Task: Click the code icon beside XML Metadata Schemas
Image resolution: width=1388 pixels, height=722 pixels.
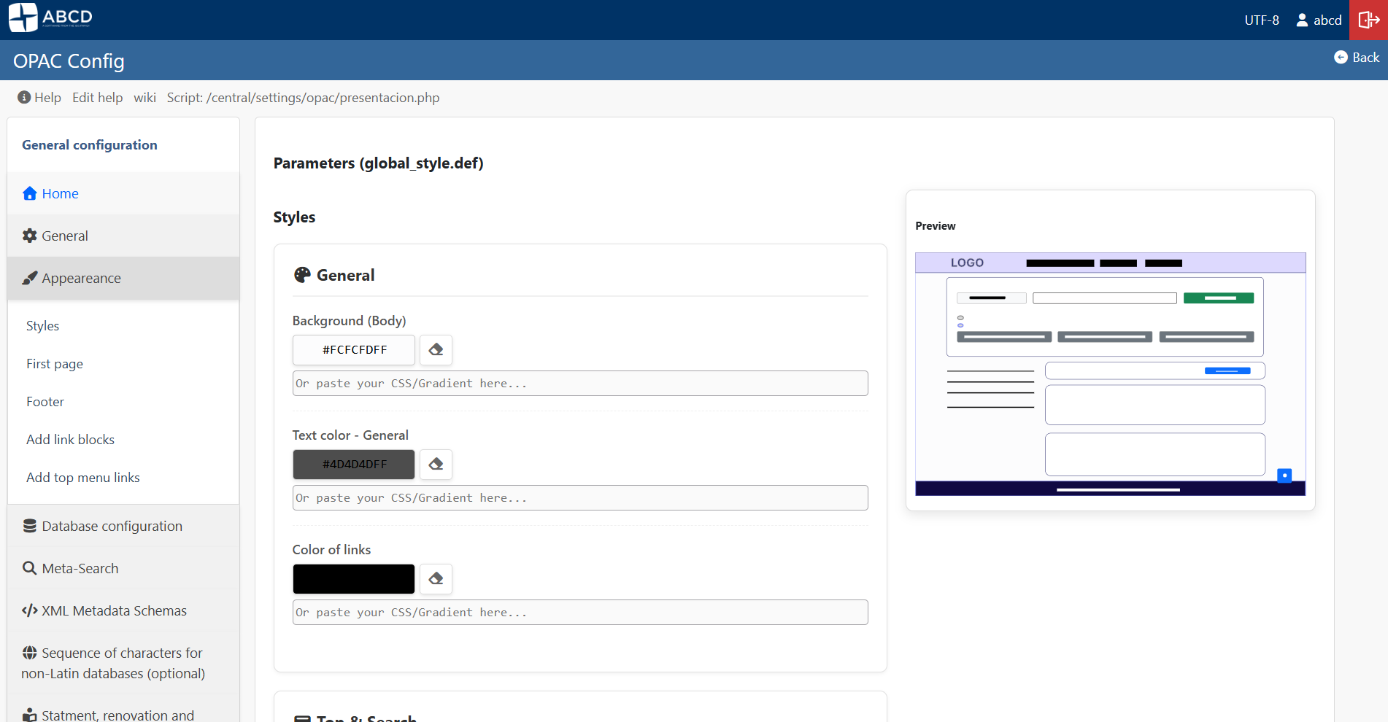Action: [30, 610]
